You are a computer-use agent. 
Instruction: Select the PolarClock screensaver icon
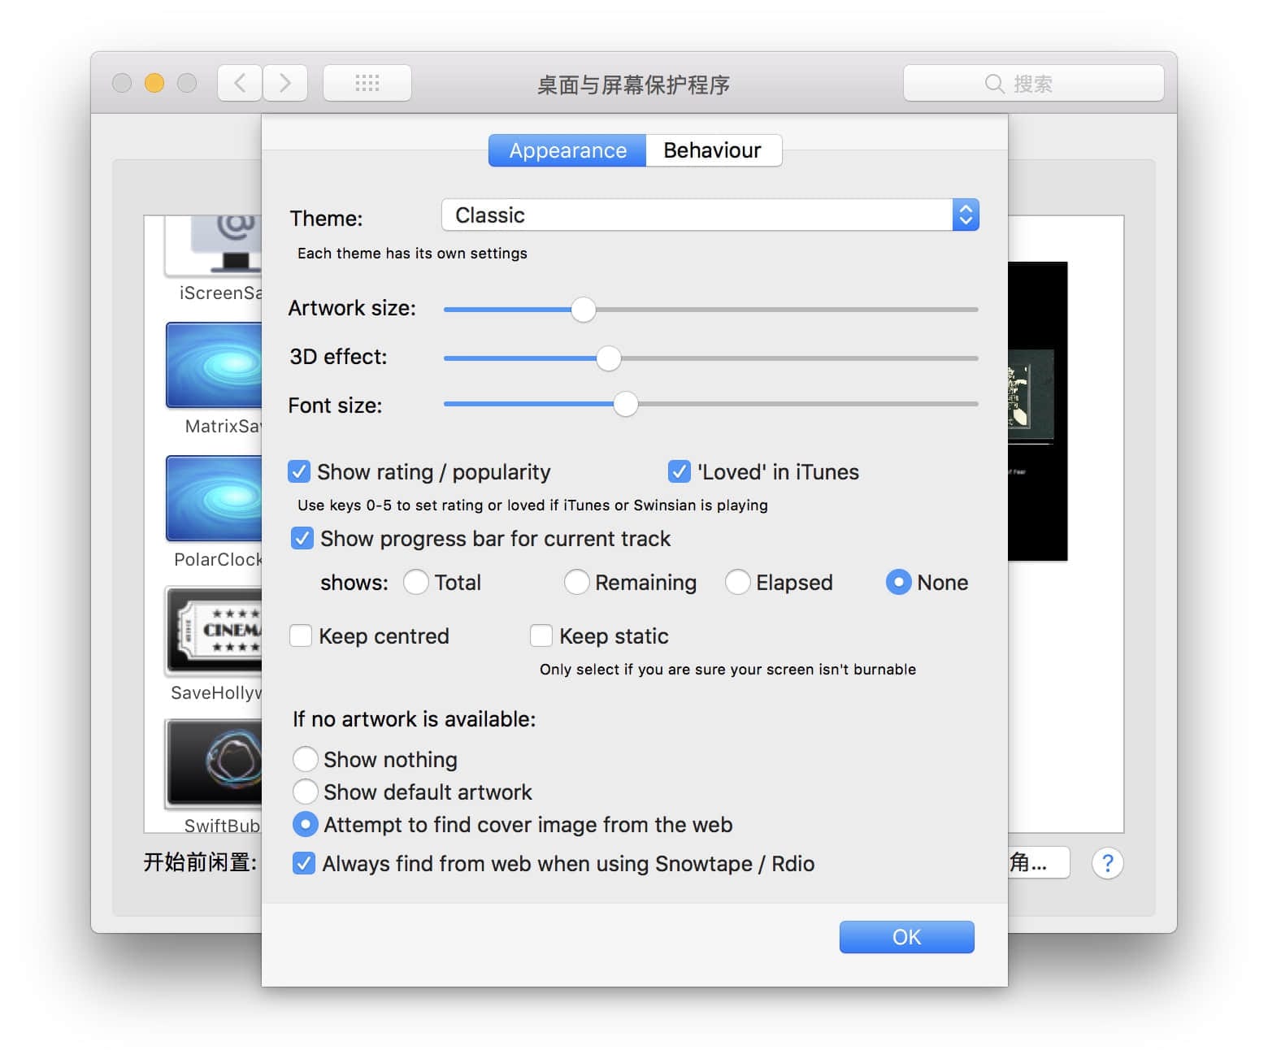(215, 498)
